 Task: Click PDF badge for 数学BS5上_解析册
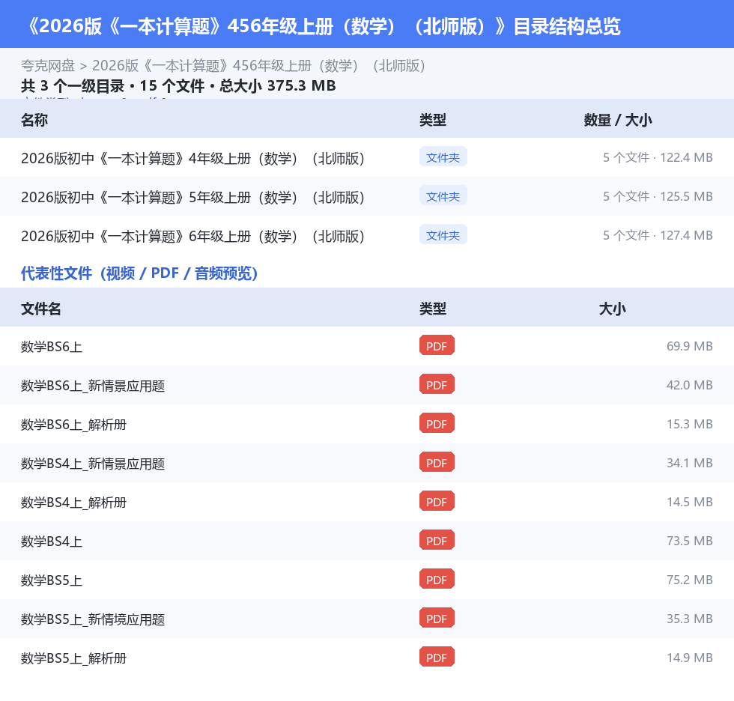pyautogui.click(x=437, y=657)
